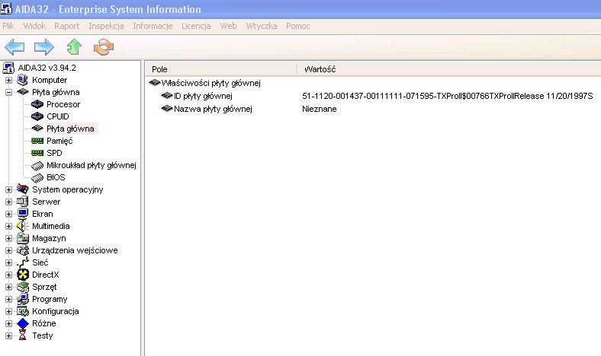601x356 pixels.
Task: Expand the Sieć tree node
Action: [x=8, y=262]
